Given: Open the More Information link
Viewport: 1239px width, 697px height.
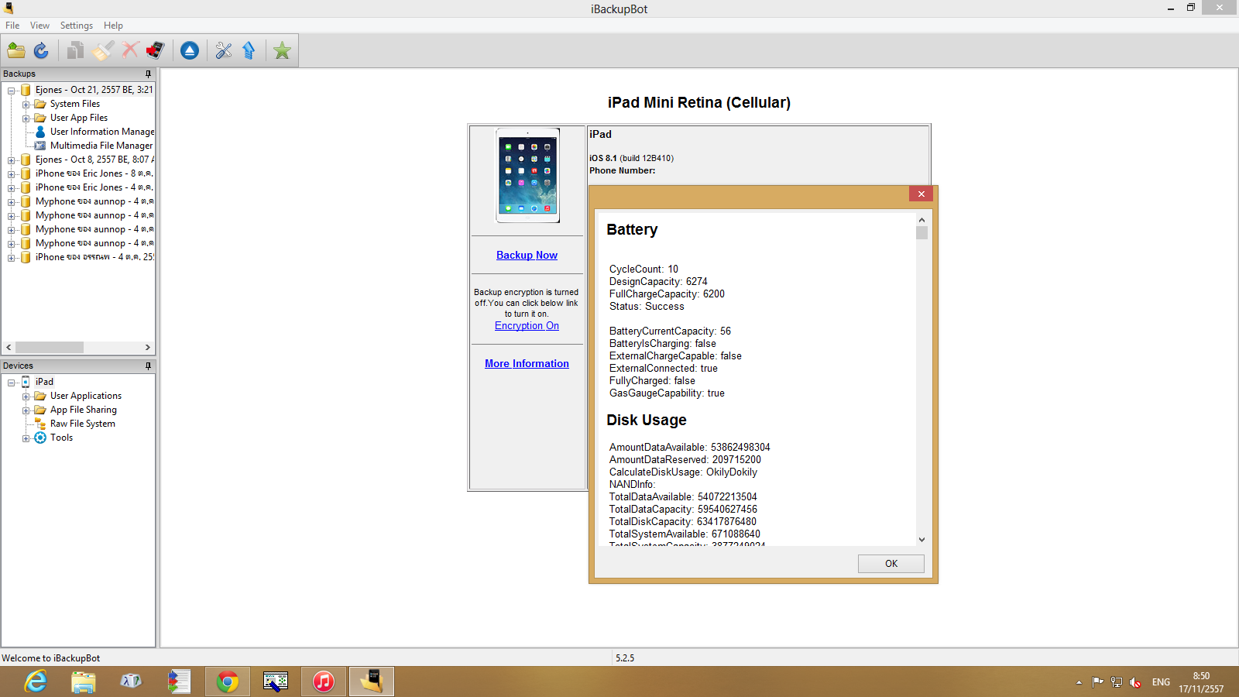Looking at the screenshot, I should (x=527, y=363).
